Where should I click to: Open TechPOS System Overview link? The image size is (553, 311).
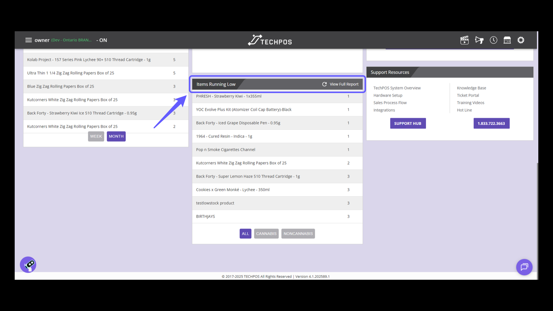pos(397,88)
